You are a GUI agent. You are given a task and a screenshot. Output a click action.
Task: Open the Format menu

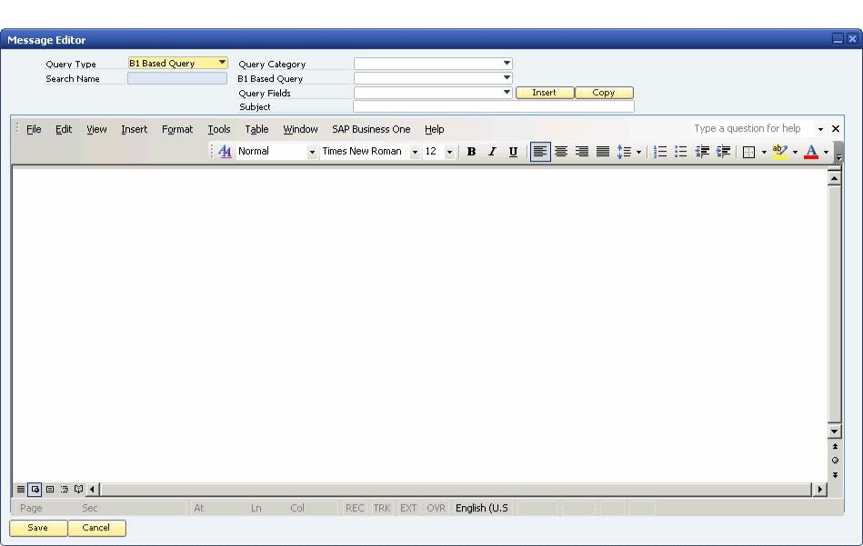tap(177, 129)
